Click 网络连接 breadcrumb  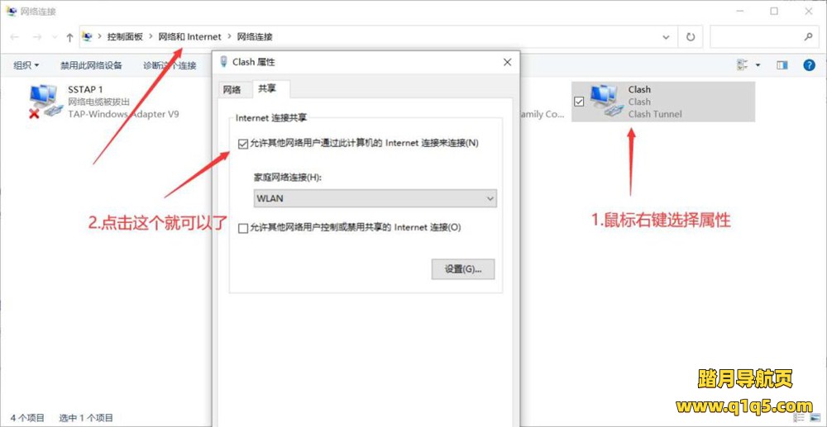point(255,37)
